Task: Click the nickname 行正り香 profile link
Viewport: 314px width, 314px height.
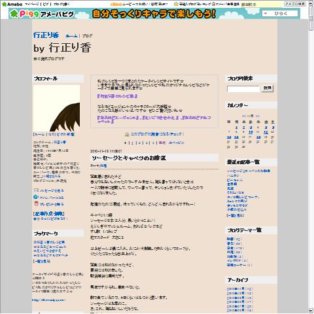Action: [x=60, y=142]
